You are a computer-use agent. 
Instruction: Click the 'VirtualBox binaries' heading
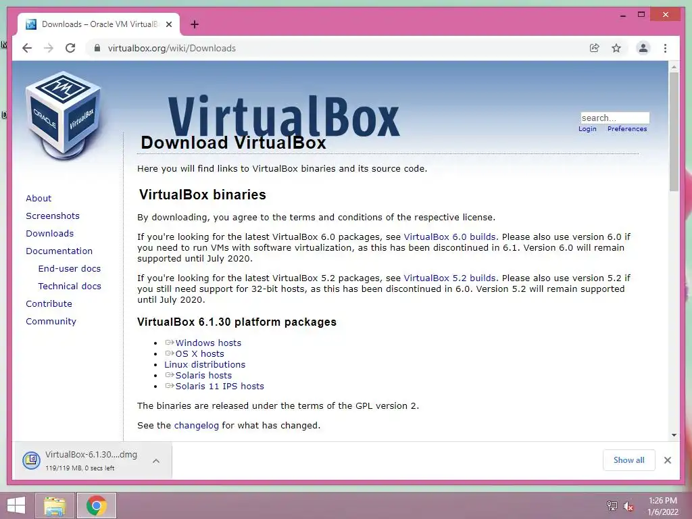pyautogui.click(x=203, y=195)
